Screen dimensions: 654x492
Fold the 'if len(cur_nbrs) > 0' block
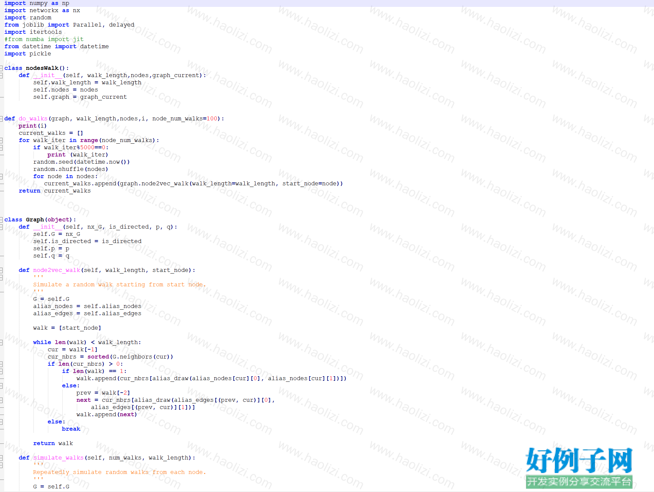(x=1, y=364)
